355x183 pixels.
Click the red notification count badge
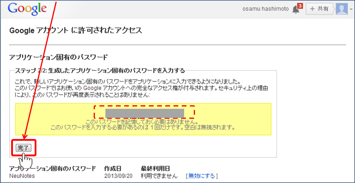click(x=300, y=6)
